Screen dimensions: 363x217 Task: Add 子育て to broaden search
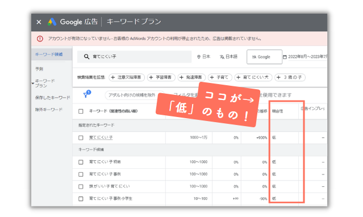[220, 77]
